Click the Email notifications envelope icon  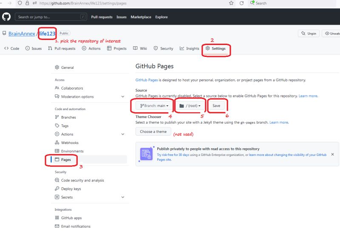[57, 226]
